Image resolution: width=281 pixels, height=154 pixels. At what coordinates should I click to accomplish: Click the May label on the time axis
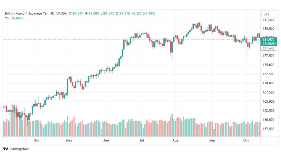click(69, 140)
